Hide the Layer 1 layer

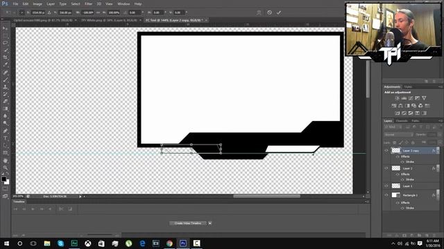(386, 186)
